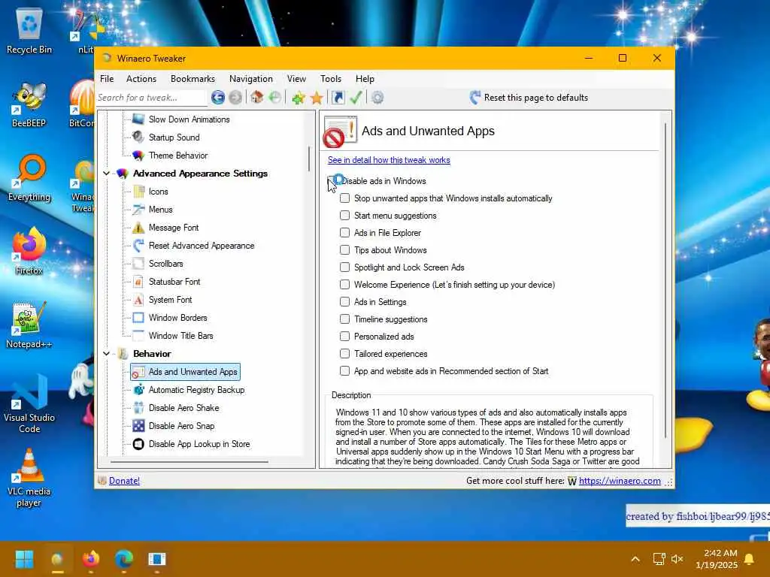Open the Menus tweak
This screenshot has width=770, height=577.
click(160, 210)
